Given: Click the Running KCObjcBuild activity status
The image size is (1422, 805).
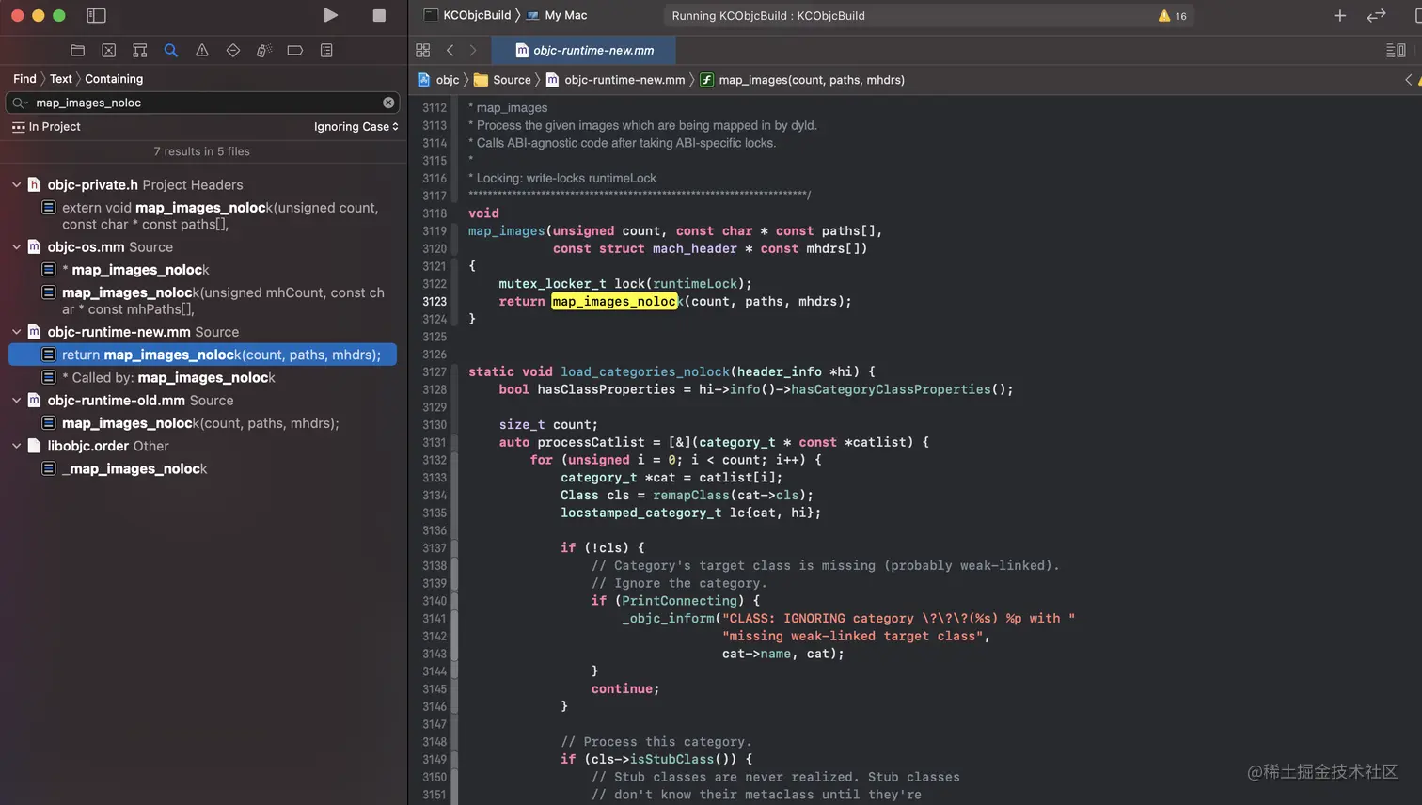Looking at the screenshot, I should pos(768,15).
